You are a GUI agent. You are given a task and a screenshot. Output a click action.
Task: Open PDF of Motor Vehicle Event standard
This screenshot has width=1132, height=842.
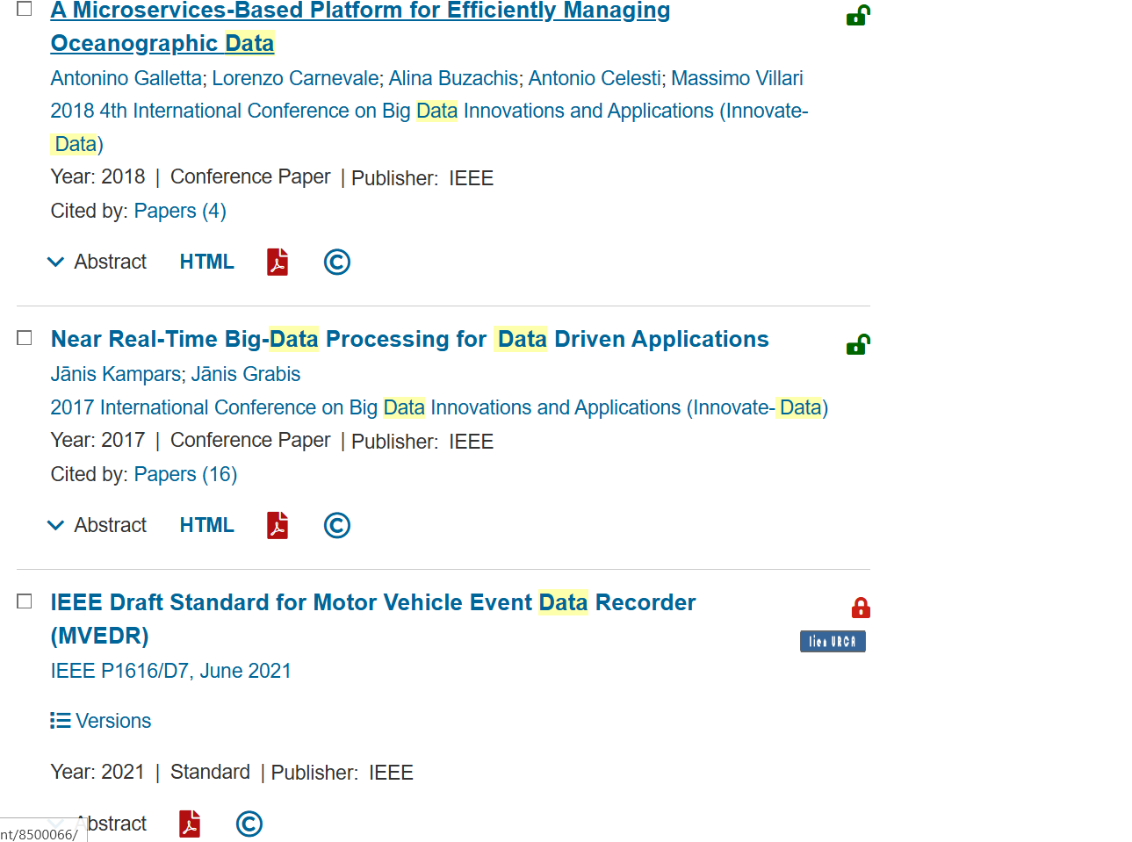click(190, 824)
